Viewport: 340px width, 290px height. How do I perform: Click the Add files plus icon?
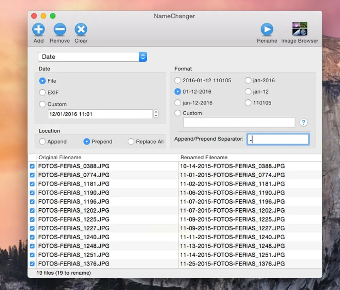38,30
